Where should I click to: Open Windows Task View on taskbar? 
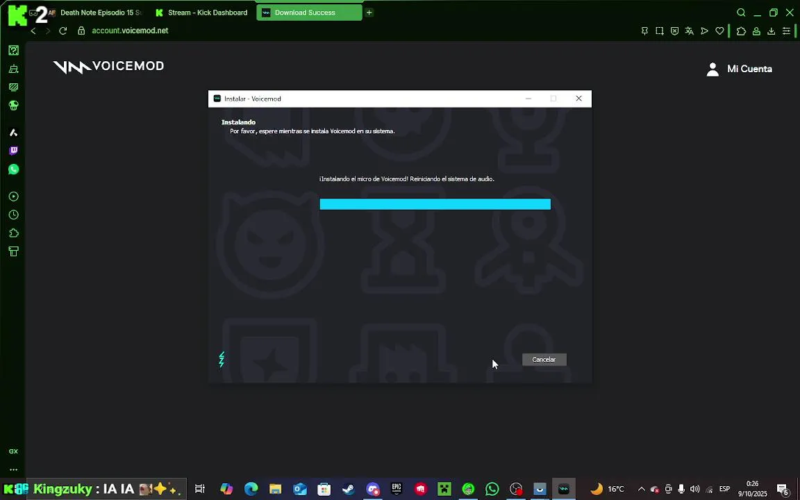(x=200, y=489)
